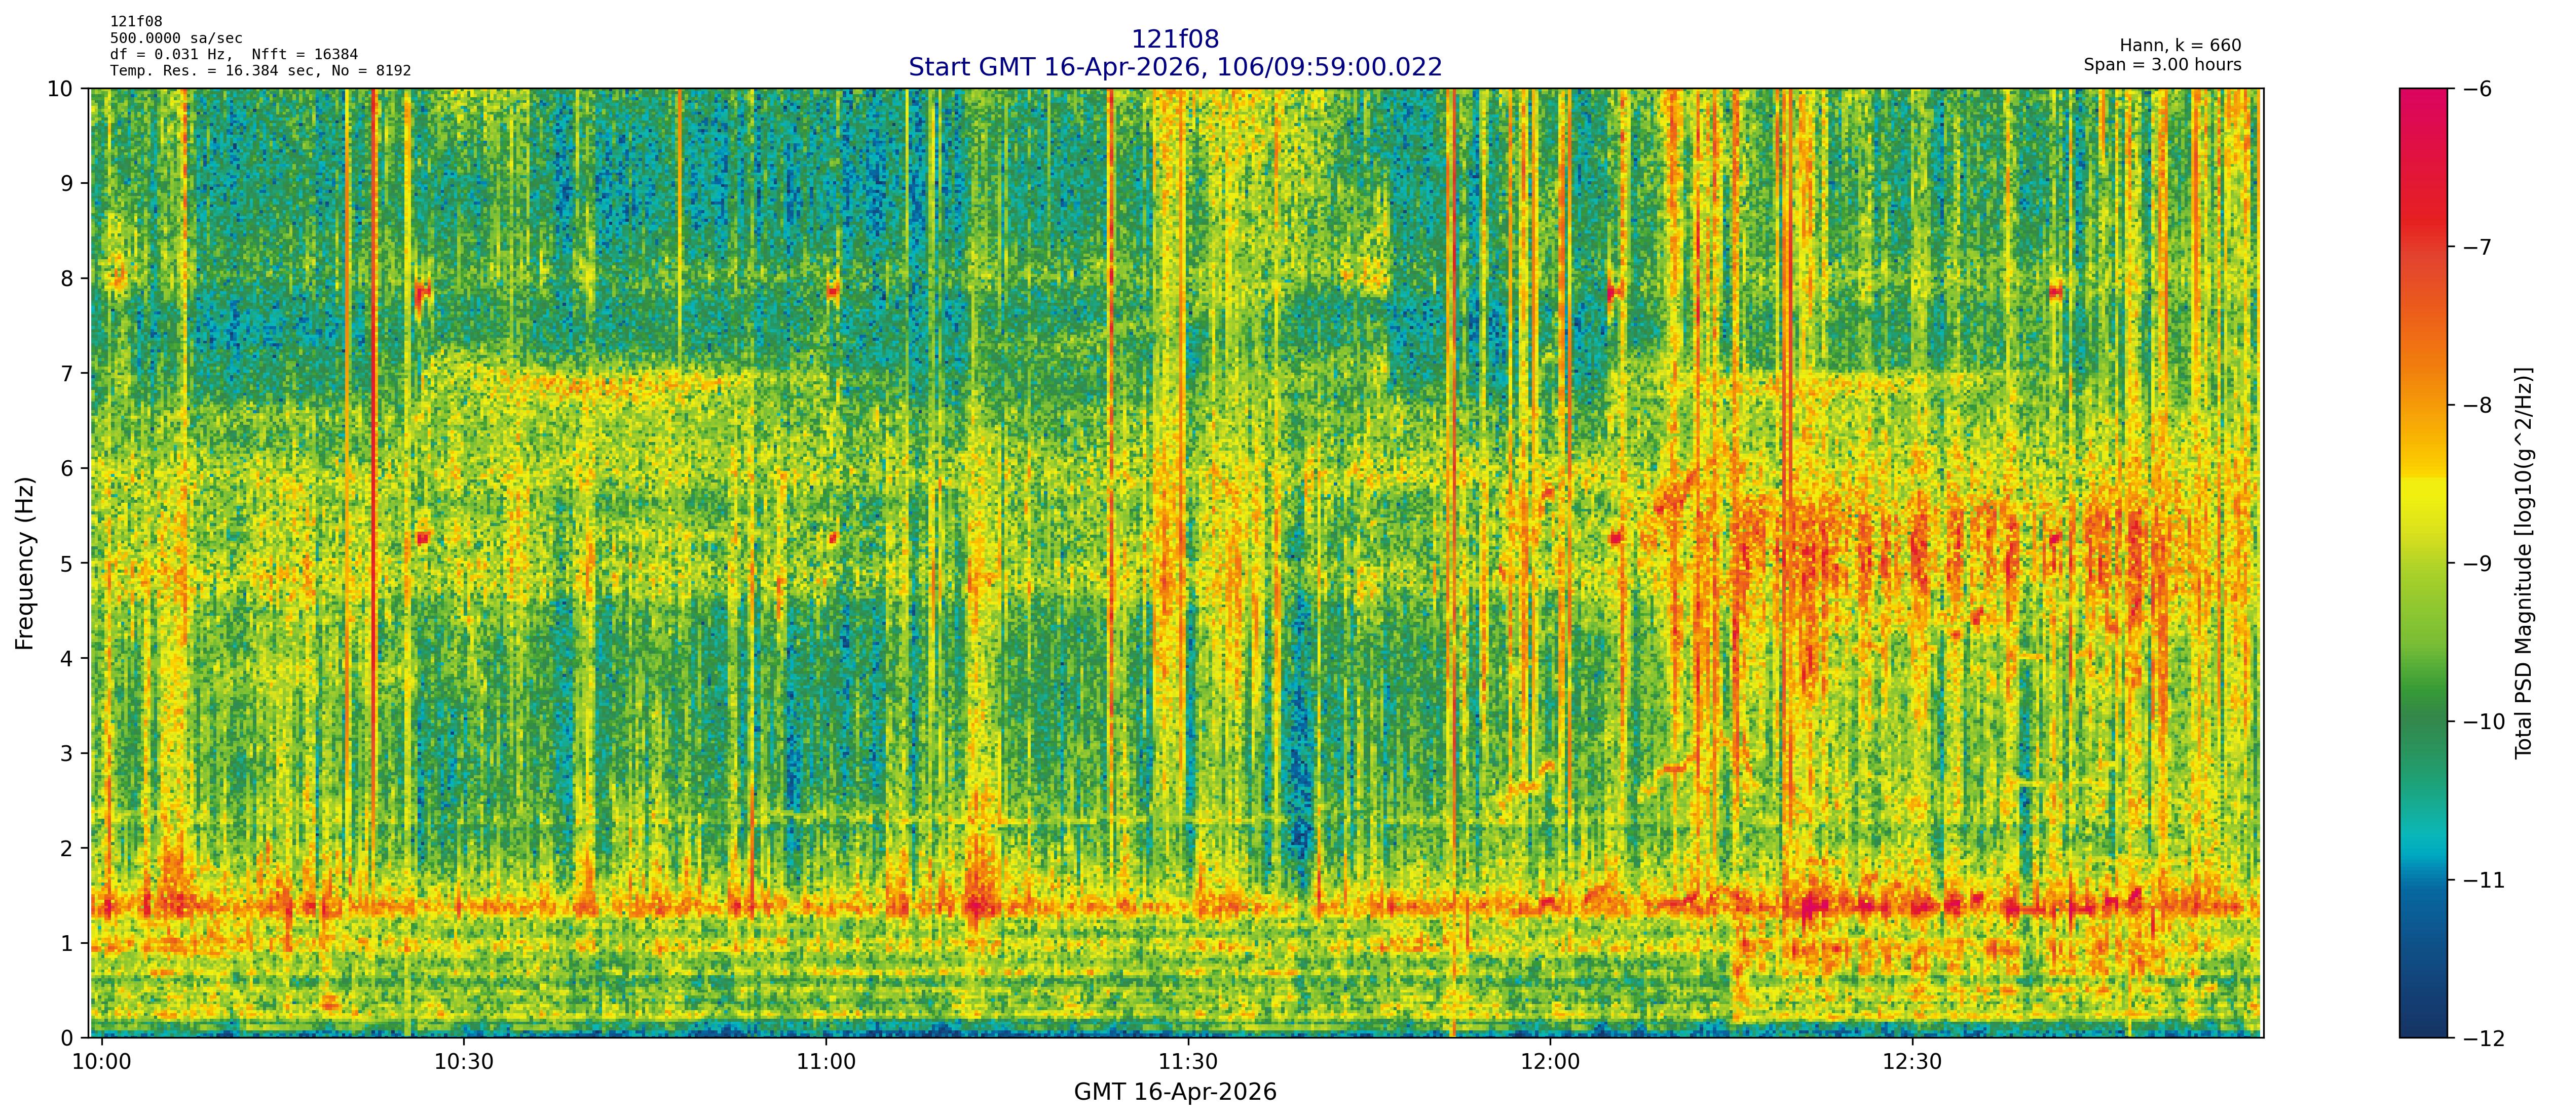Click the Start GMT timestamp subtitle
The height and width of the screenshot is (1120, 2551).
1175,67
